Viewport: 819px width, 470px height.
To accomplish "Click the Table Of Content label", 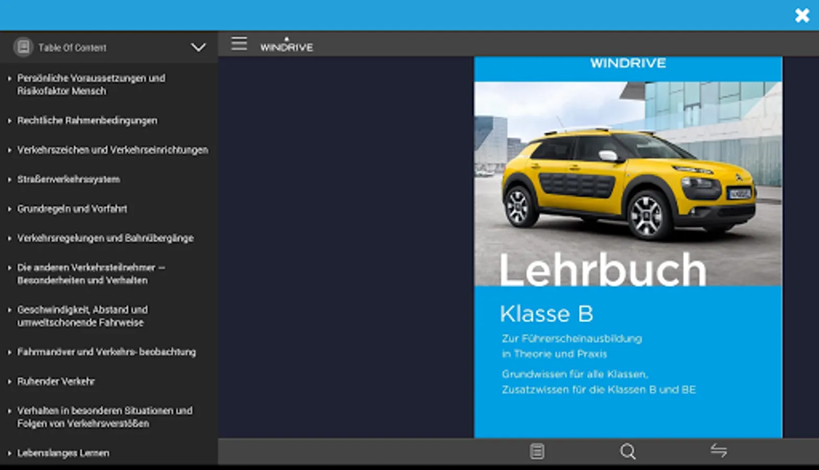I will [x=72, y=48].
